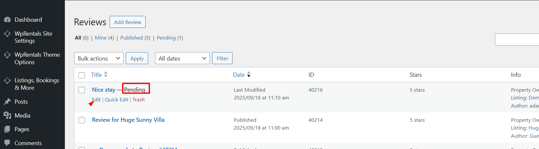Show only Pending reviews
This screenshot has height=149, width=539.
point(166,38)
